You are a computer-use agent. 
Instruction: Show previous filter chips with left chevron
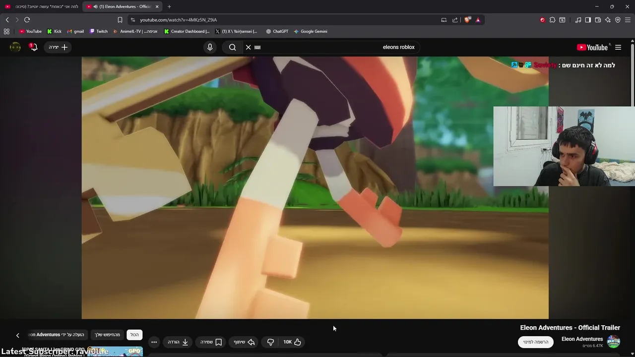coord(17,335)
